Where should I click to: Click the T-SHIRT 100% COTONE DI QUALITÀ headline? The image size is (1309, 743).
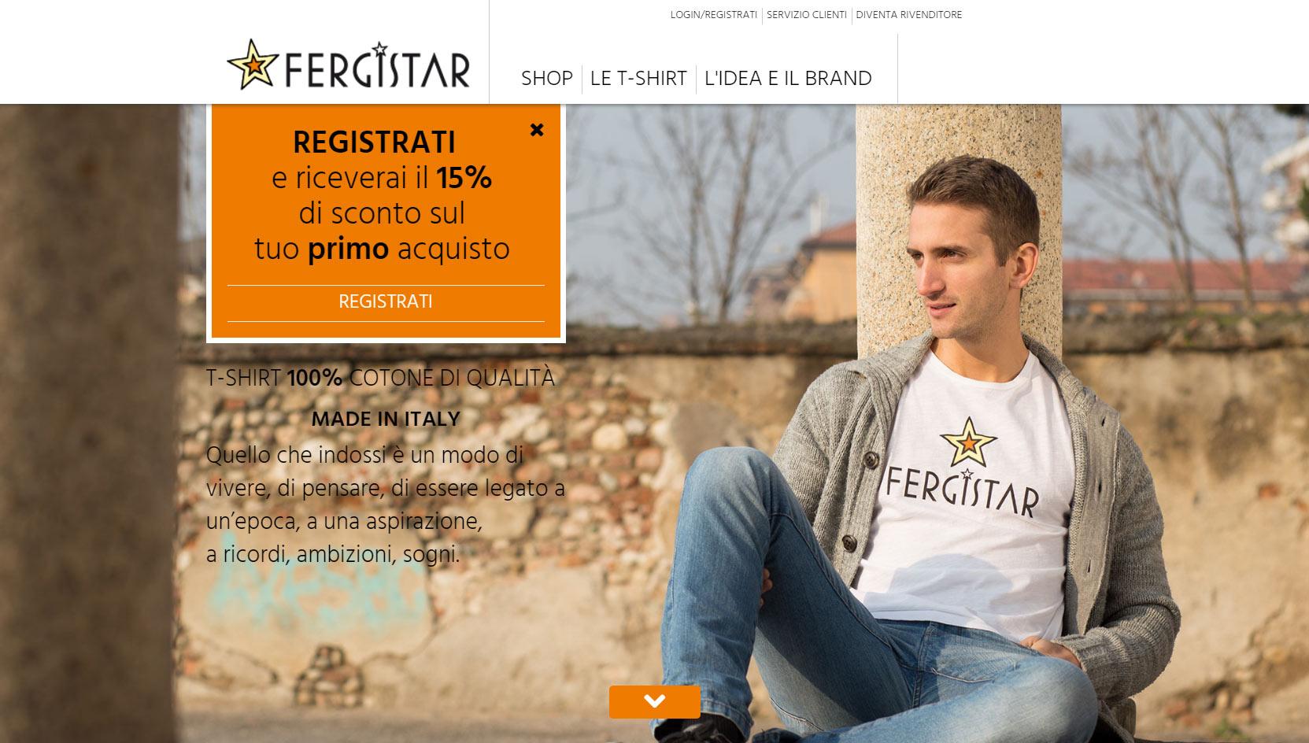380,379
